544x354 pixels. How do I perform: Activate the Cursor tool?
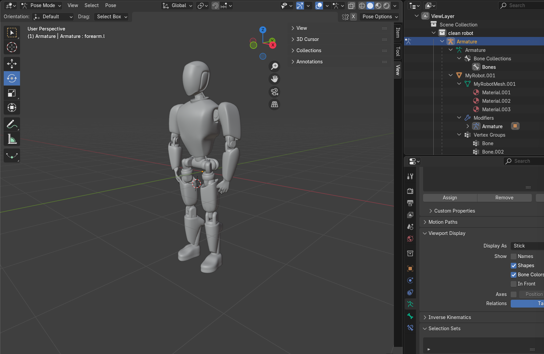pyautogui.click(x=12, y=47)
